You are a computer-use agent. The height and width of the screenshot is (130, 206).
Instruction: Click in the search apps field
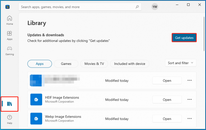click(x=78, y=7)
